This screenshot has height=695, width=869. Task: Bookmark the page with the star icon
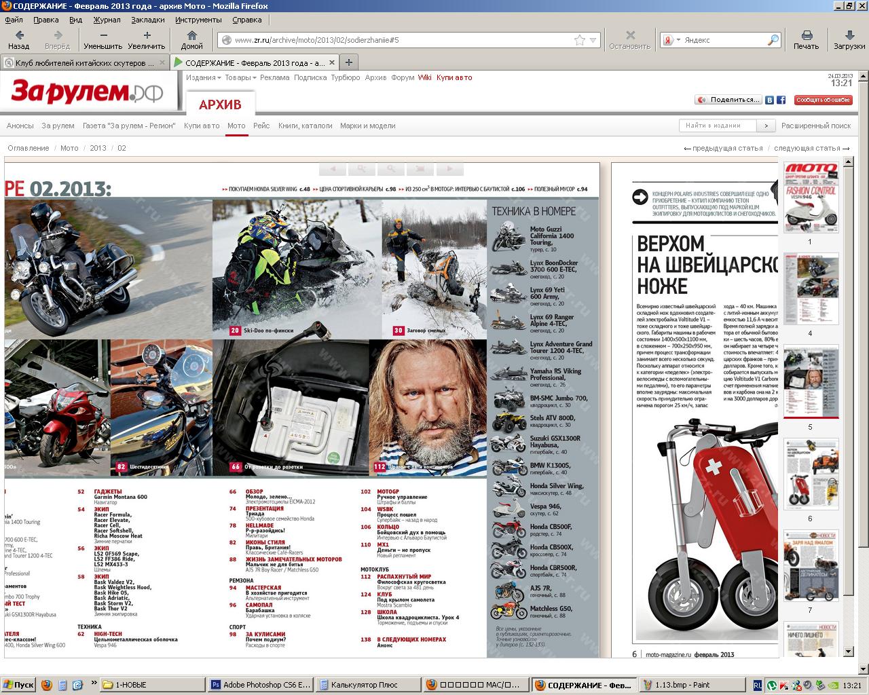click(x=579, y=40)
